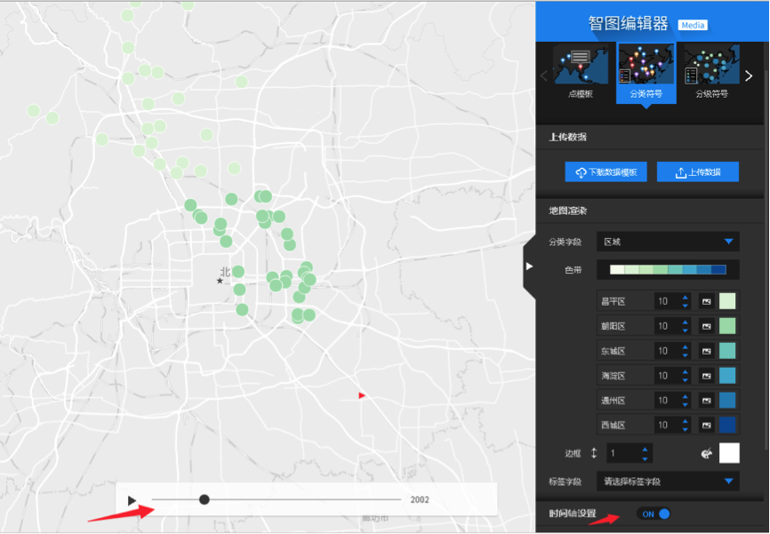Increase the 东城区 symbol size
Image resolution: width=770 pixels, height=534 pixels.
click(685, 347)
